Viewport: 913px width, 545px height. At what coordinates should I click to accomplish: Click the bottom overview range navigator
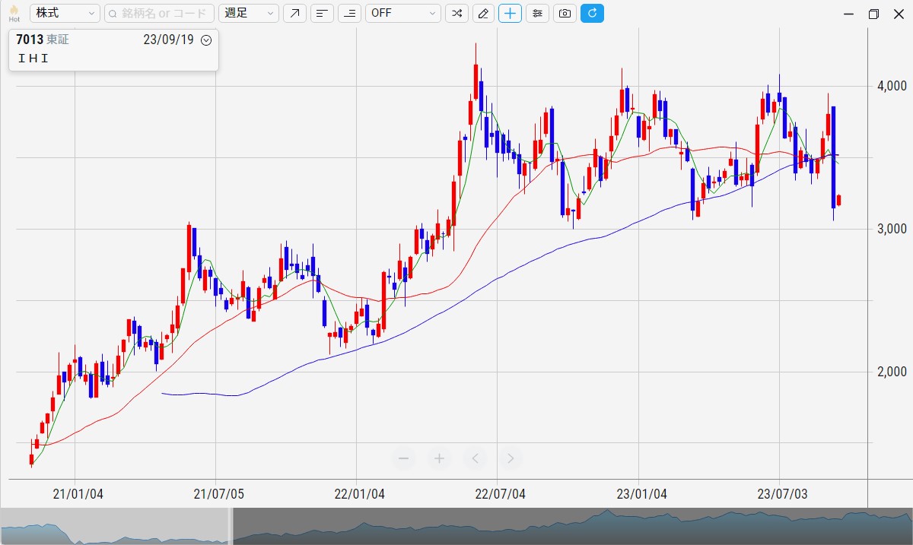click(x=571, y=526)
